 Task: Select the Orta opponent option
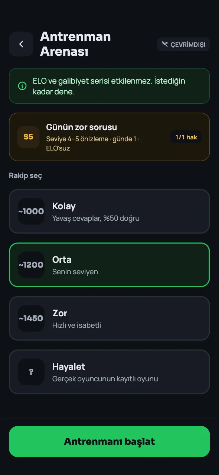click(109, 265)
